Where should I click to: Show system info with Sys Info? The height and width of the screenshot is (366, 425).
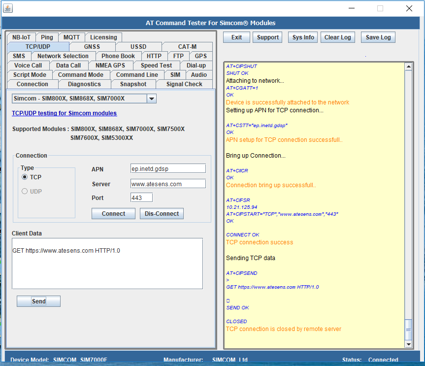click(x=303, y=37)
